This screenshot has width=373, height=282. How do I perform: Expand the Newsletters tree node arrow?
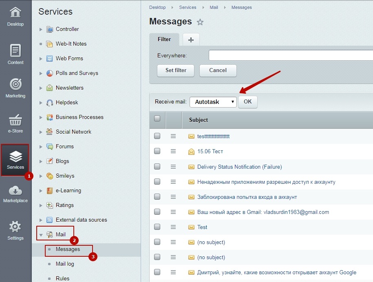[x=41, y=88]
